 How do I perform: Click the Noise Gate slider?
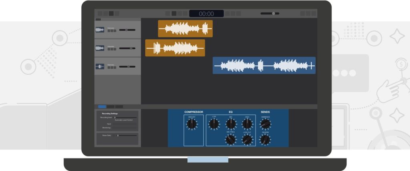coord(118,136)
